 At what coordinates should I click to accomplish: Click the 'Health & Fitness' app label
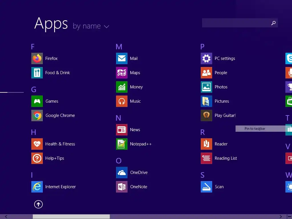coord(60,144)
